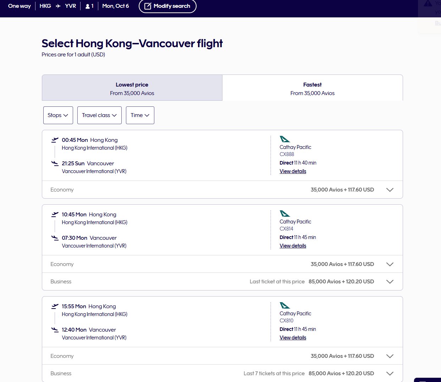This screenshot has height=382, width=441.
Task: Click the arrival plane icon for 21:25 flight
Action: pyautogui.click(x=55, y=164)
